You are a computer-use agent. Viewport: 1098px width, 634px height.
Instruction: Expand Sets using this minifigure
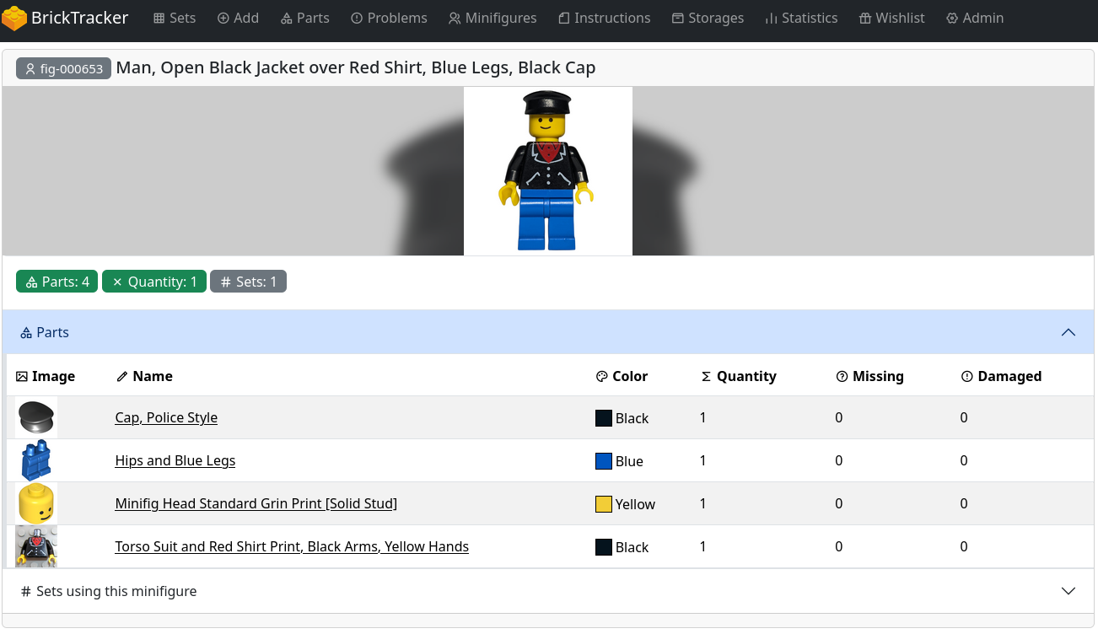pyautogui.click(x=1068, y=591)
